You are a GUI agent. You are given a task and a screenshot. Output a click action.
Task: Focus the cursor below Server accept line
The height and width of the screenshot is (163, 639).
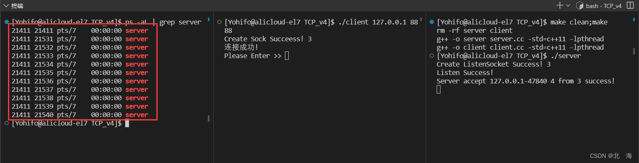click(439, 89)
